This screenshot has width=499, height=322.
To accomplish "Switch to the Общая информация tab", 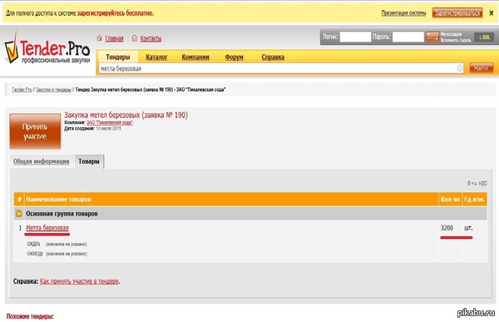I will click(x=41, y=161).
